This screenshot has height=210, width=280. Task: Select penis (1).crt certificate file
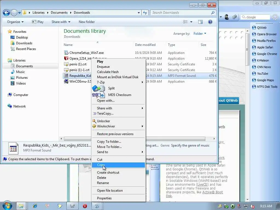[x=78, y=64]
